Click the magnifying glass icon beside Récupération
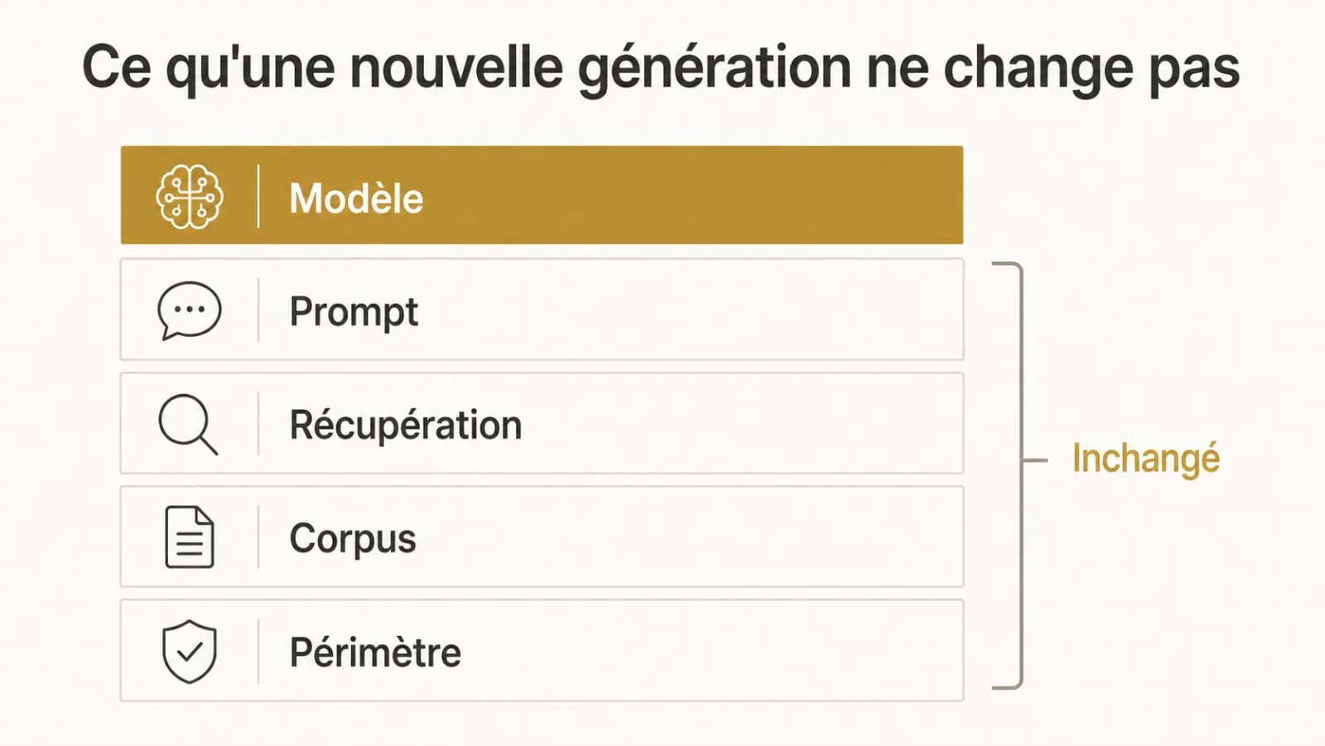This screenshot has width=1325, height=746. pyautogui.click(x=188, y=424)
